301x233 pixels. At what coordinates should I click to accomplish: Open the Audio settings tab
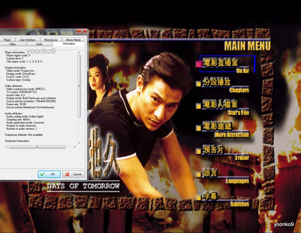(x=39, y=44)
